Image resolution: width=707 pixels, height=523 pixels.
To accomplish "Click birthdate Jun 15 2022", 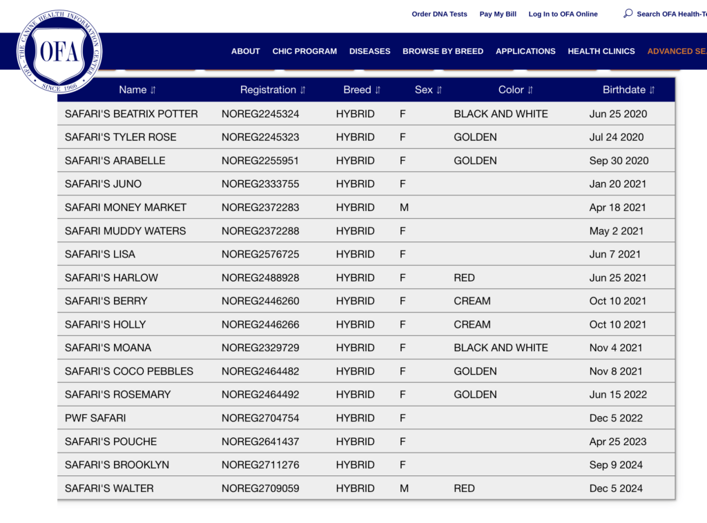I will coord(618,395).
